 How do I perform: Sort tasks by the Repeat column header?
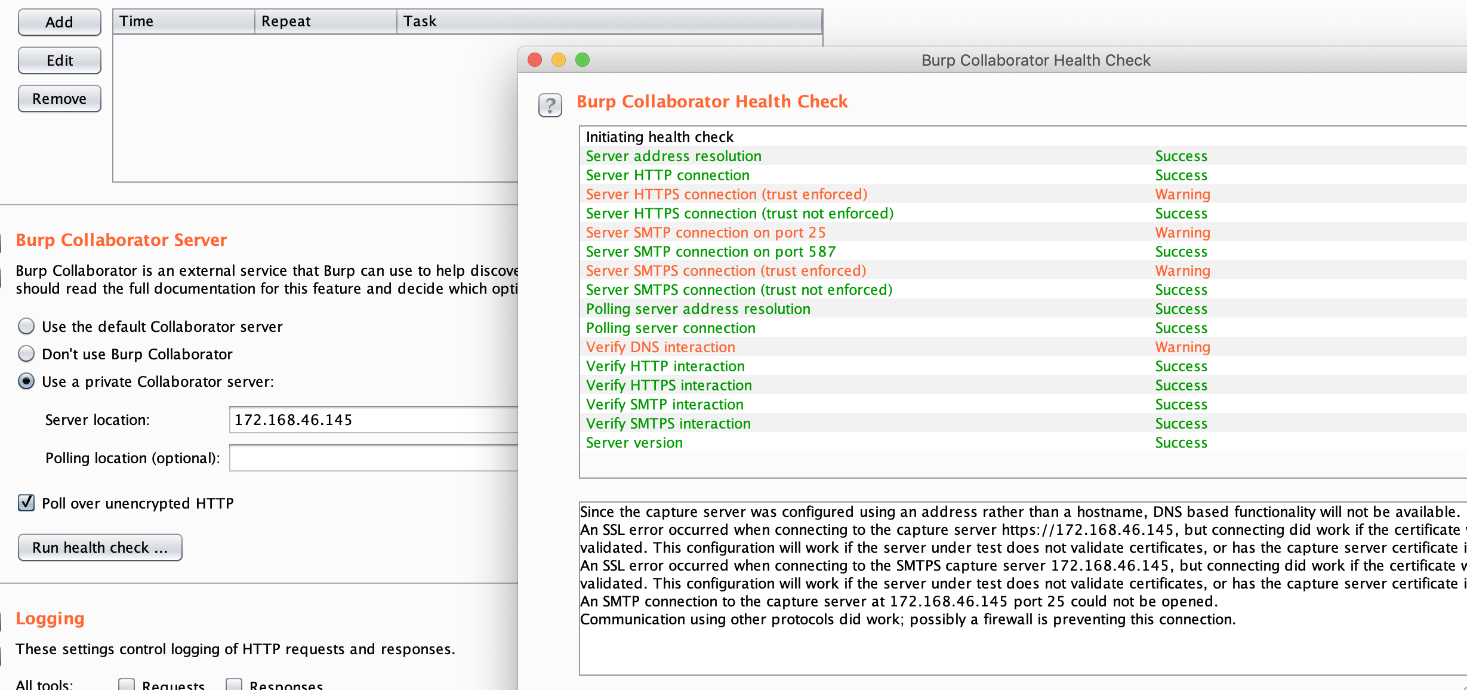tap(326, 21)
